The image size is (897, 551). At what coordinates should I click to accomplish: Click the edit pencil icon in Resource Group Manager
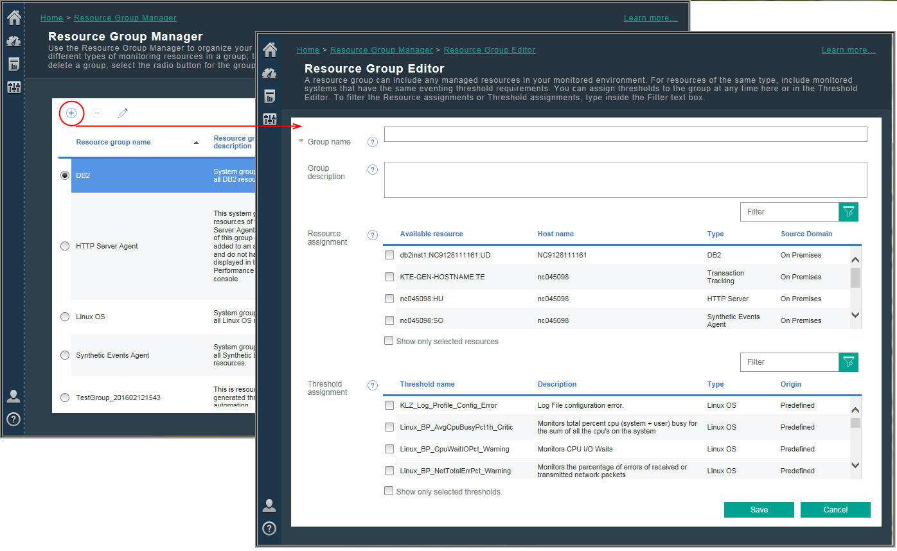123,113
